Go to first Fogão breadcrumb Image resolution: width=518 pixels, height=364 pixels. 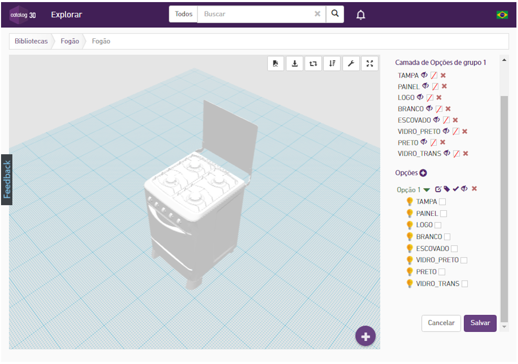[70, 41]
